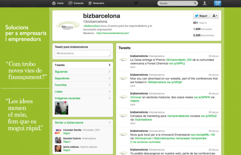Click jaime estévez avatar
241x155 pixels.
(58, 148)
